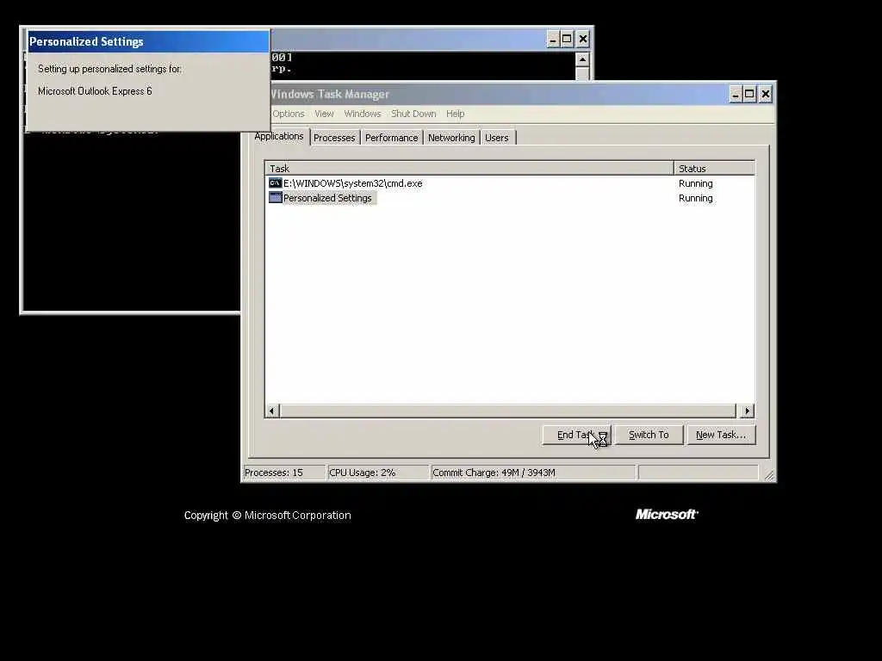Switch to the Users tab
The width and height of the screenshot is (882, 661).
(x=497, y=138)
